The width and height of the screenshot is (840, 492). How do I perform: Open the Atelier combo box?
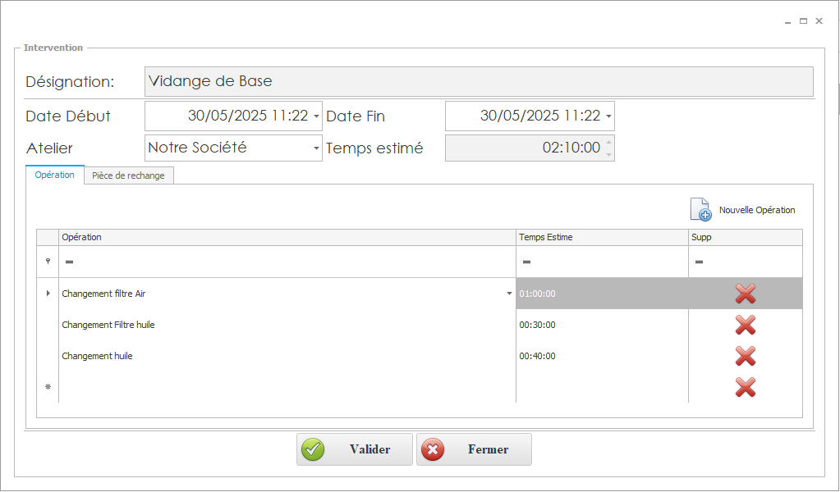tap(316, 148)
